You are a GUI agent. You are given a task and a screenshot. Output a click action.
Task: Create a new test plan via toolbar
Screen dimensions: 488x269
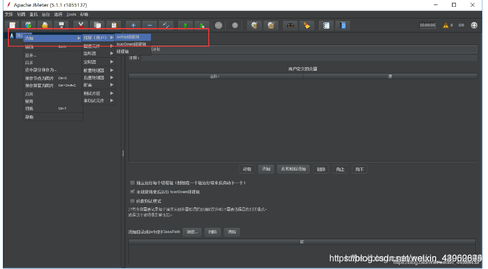point(12,25)
